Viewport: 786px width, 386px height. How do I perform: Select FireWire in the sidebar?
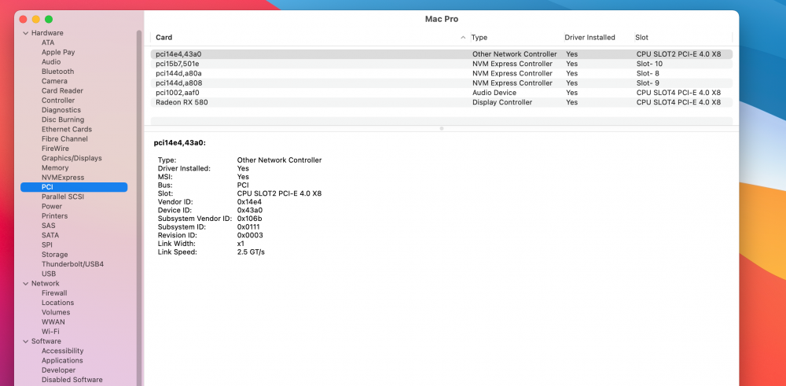click(55, 149)
